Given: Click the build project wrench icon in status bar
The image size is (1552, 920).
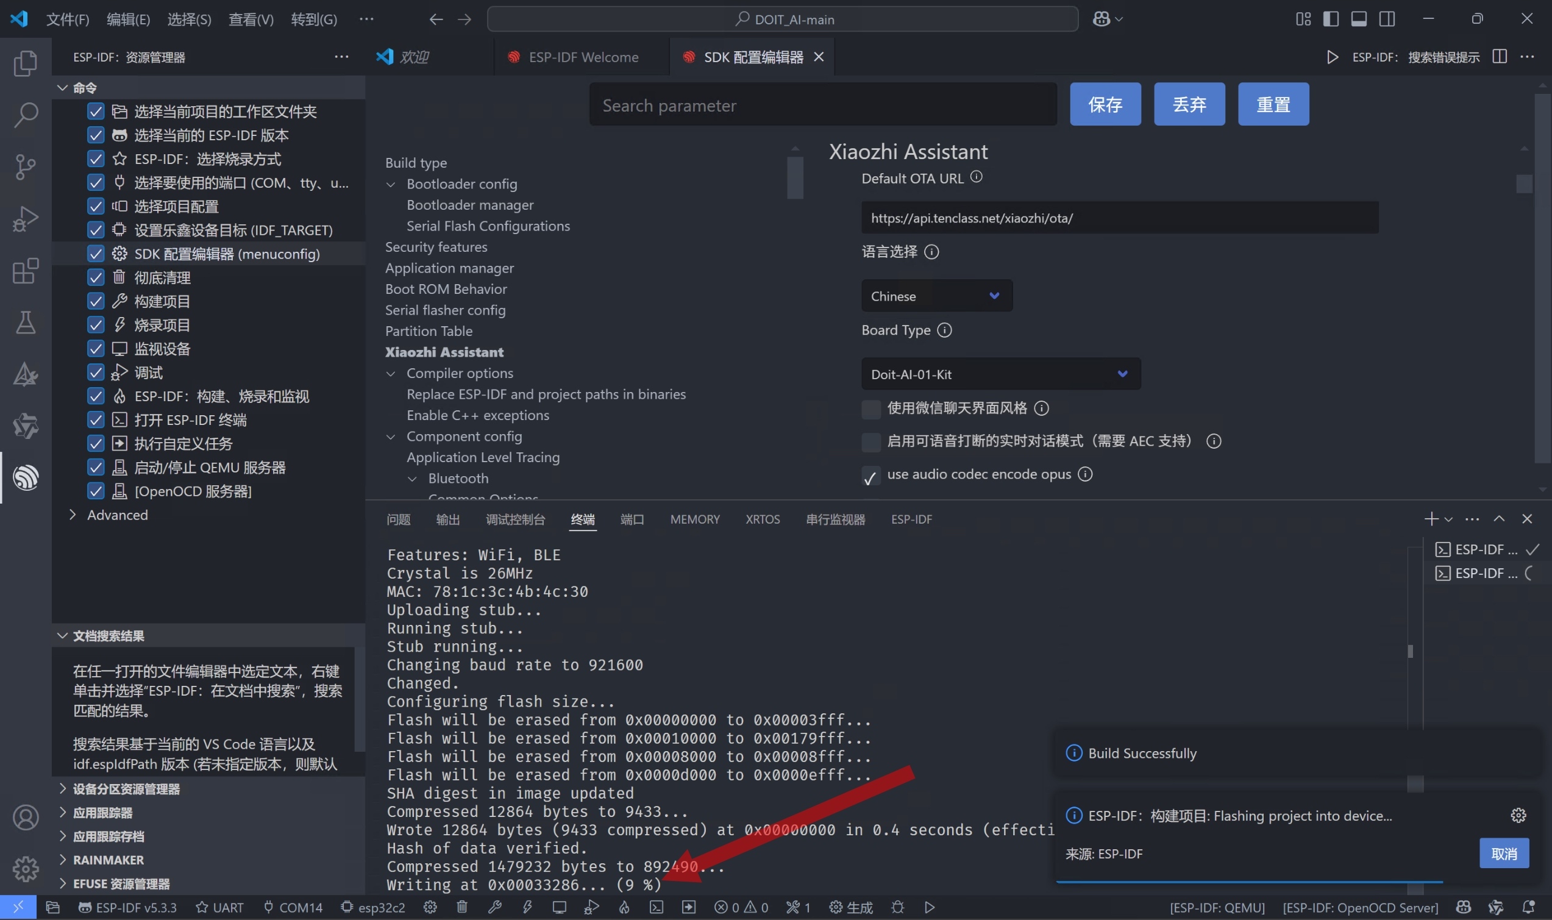Looking at the screenshot, I should 494,907.
